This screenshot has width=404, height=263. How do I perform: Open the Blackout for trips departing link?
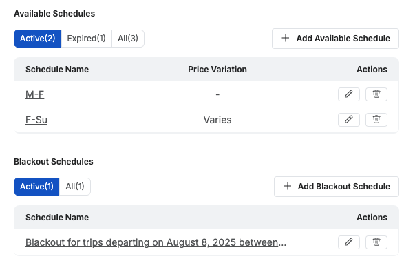click(156, 242)
